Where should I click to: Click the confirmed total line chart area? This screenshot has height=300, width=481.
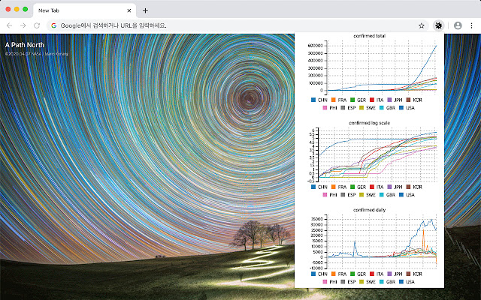381,67
